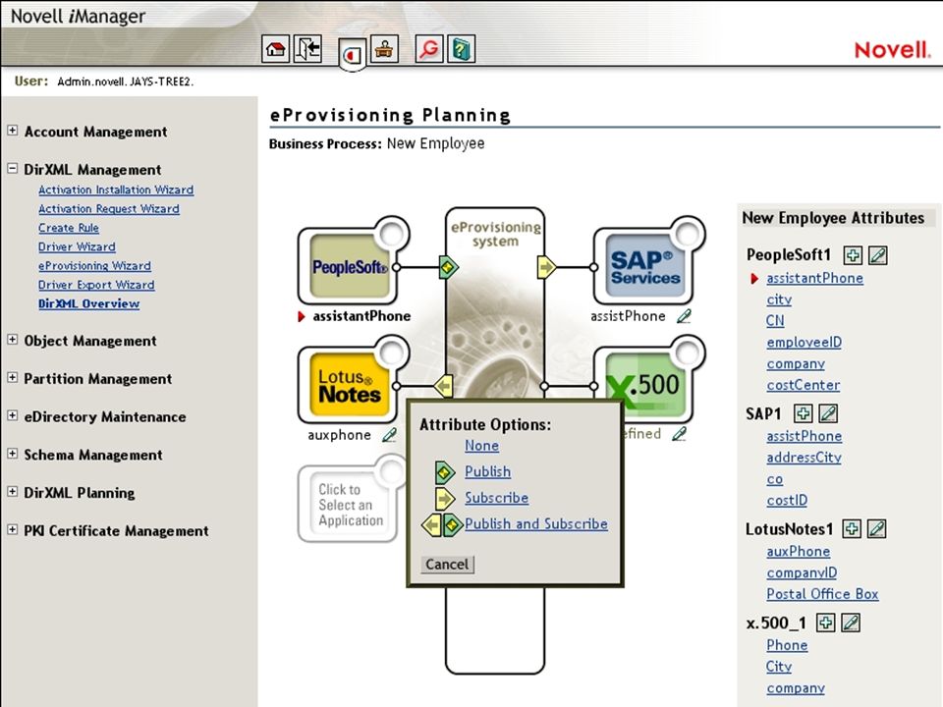Click the Select an Application placeholder tile
This screenshot has height=707, width=943.
pos(350,505)
